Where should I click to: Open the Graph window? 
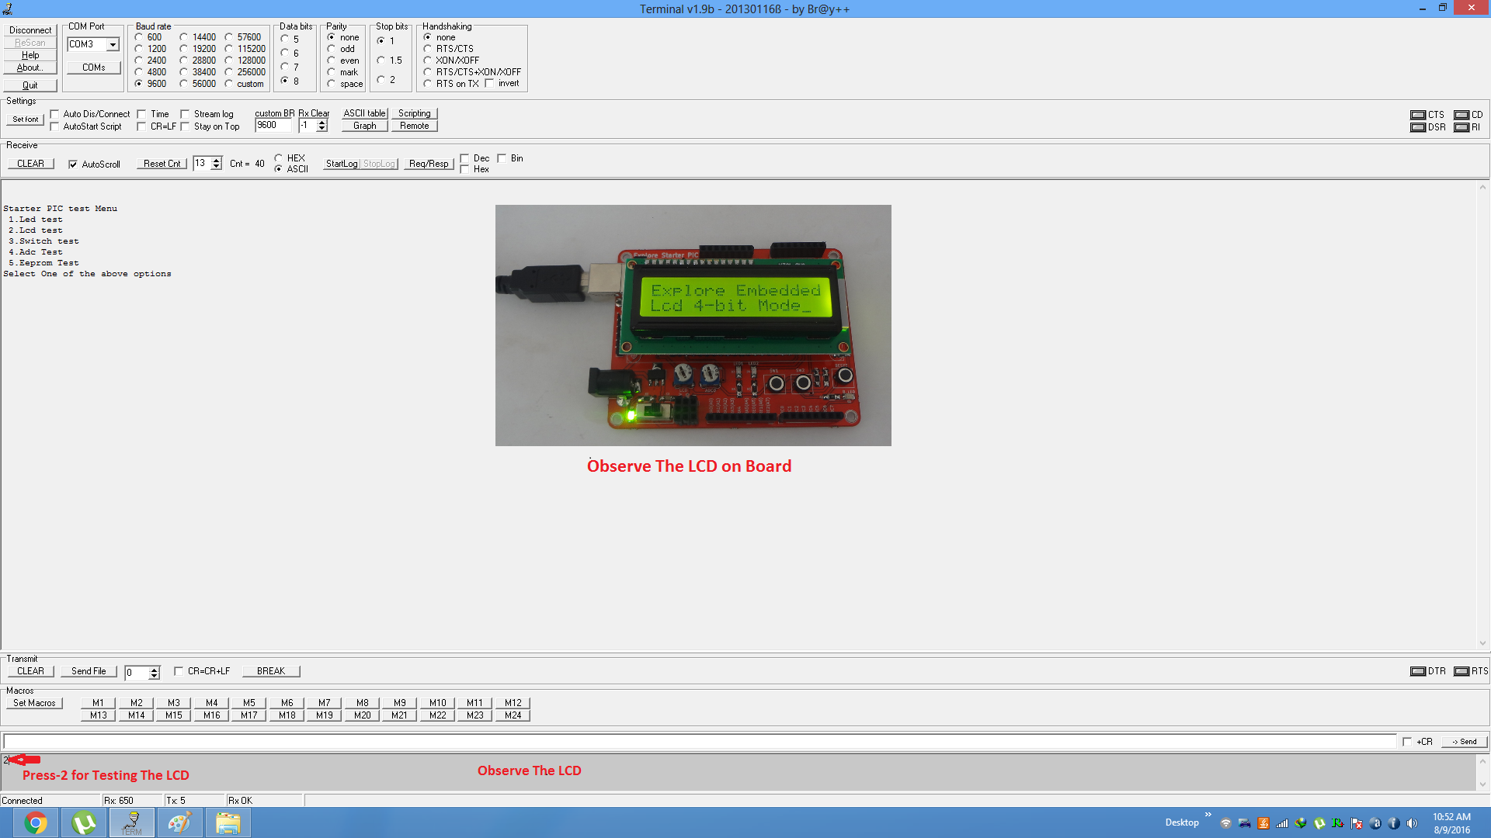point(365,126)
